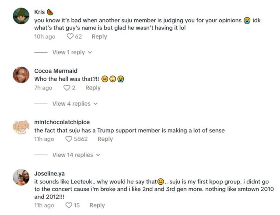Open Cocoa Mermaid's avatar
The width and height of the screenshot is (280, 215).
point(21,75)
